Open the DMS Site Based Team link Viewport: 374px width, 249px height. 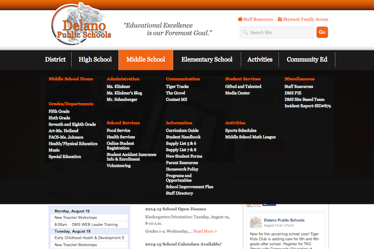[x=305, y=100]
